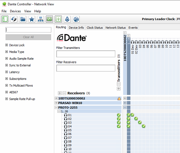Click warning icon on 10DTS200030002 receiver row

pos(119,98)
